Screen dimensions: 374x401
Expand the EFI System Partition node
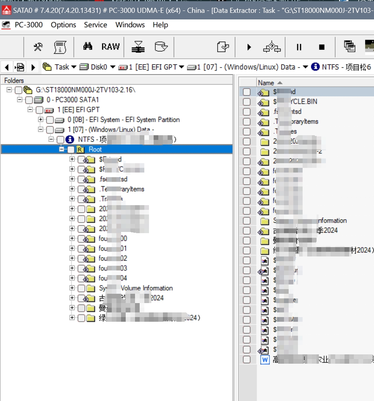[41, 120]
